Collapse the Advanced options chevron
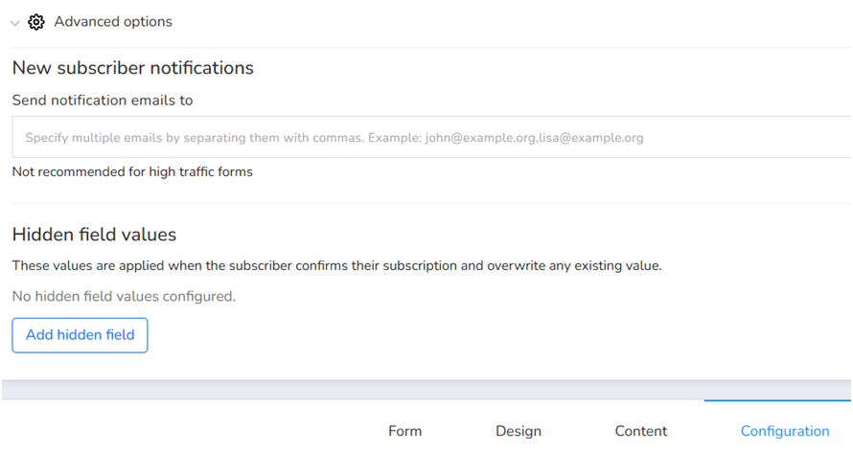853x452 pixels. [15, 23]
